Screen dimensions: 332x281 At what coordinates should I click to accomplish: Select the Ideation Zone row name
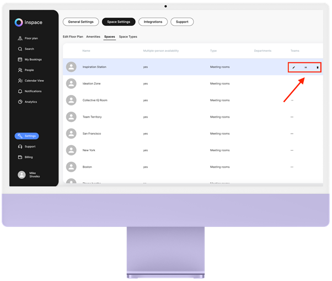(92, 84)
